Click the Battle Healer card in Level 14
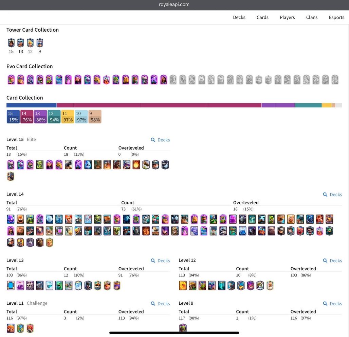The height and width of the screenshot is (337, 349). coord(291,219)
